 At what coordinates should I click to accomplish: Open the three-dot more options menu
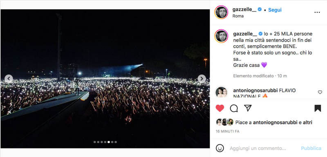pyautogui.click(x=317, y=13)
